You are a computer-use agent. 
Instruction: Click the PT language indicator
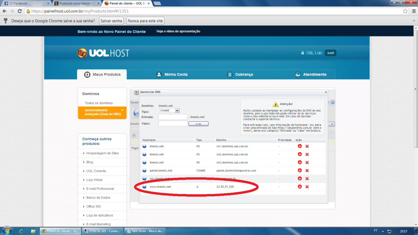coord(376,231)
